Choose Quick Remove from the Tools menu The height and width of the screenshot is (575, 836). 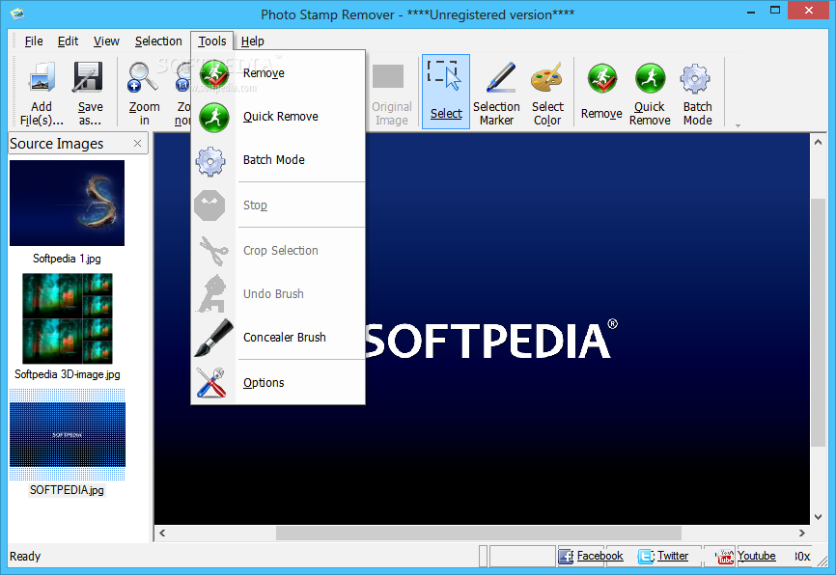(278, 117)
